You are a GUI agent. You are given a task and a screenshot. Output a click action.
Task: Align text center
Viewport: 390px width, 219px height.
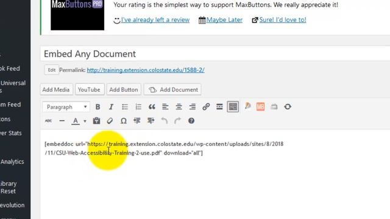coord(179,107)
